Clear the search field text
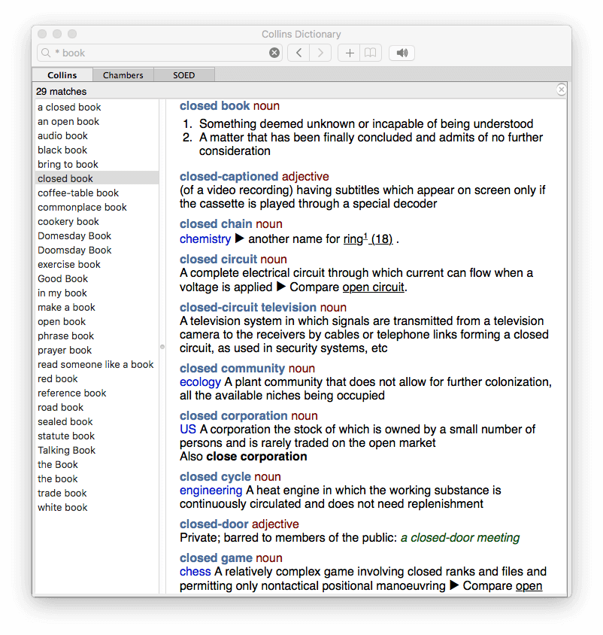 click(x=274, y=53)
